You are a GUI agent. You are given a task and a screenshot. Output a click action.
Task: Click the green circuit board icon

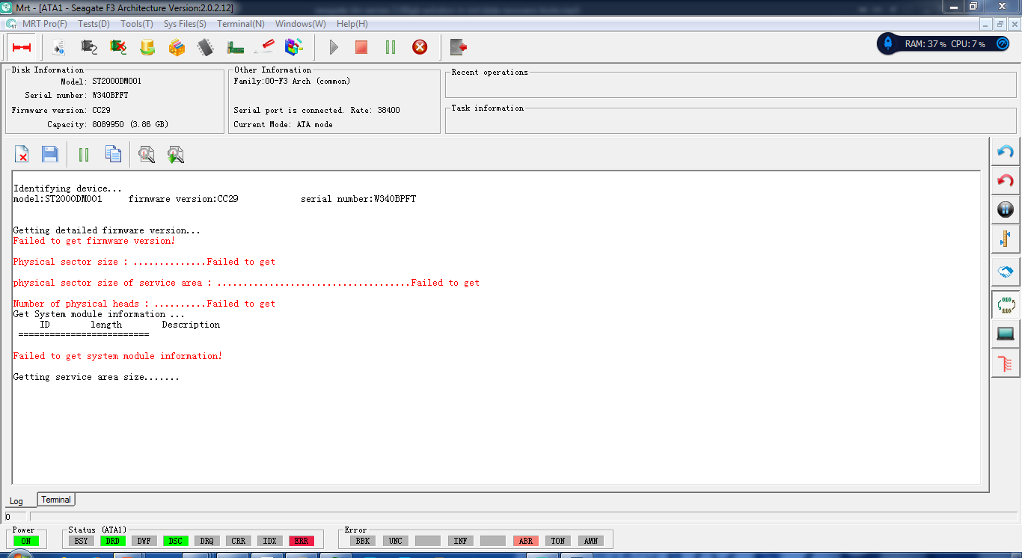pyautogui.click(x=236, y=47)
